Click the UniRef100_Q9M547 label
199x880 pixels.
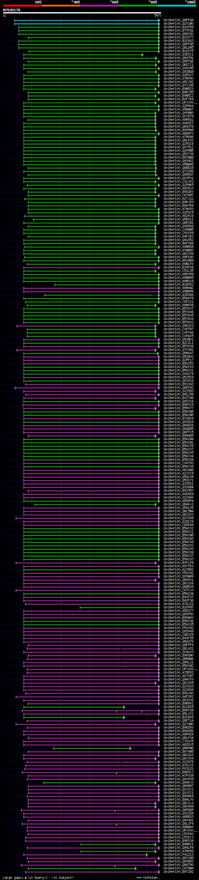[178, 175]
